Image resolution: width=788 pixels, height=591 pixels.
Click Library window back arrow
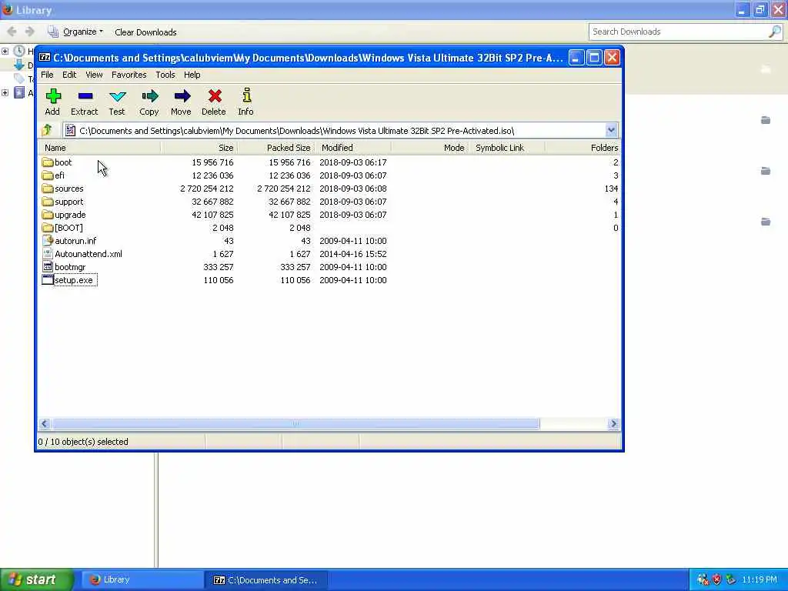12,32
